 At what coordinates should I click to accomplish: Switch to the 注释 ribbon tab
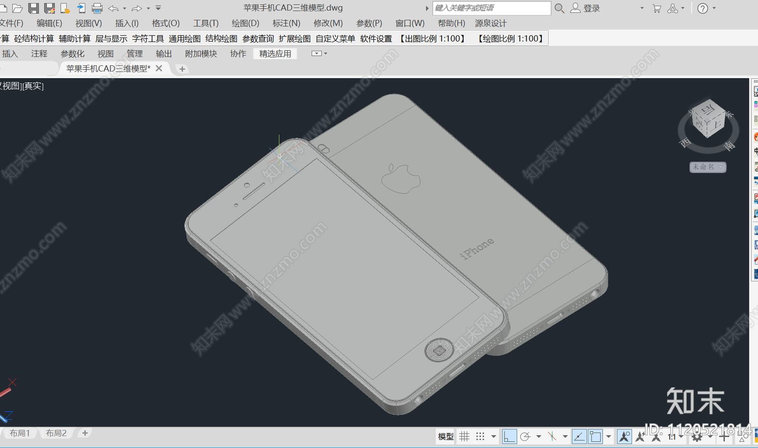click(x=39, y=54)
